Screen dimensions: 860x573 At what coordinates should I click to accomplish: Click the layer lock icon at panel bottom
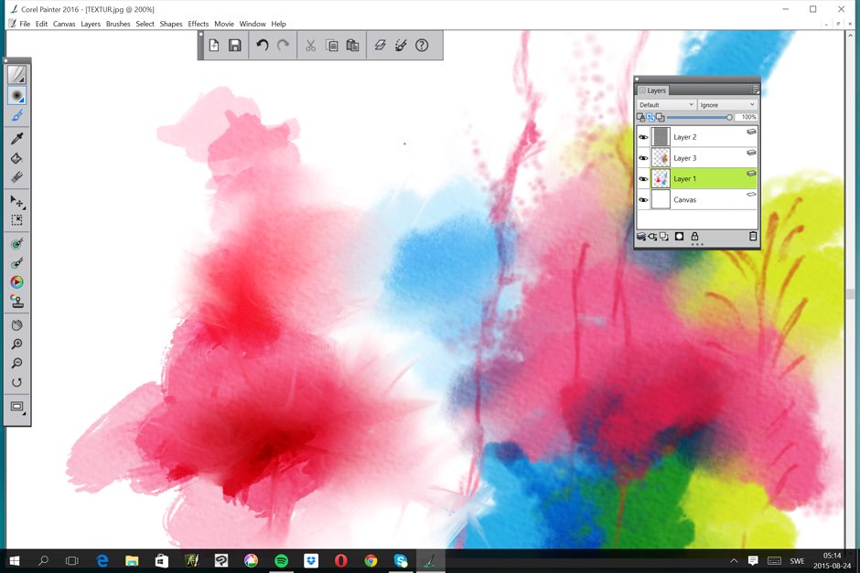(x=695, y=236)
